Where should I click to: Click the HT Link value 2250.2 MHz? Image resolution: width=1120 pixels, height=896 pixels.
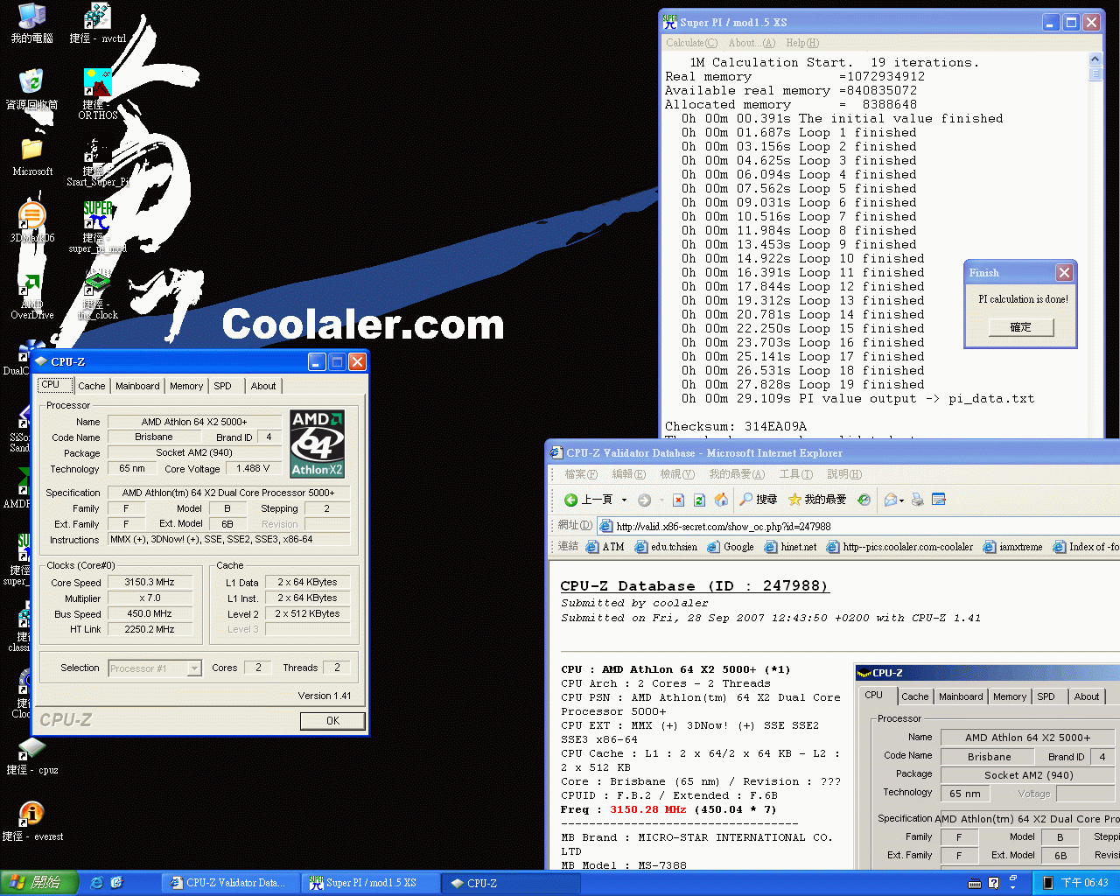click(x=150, y=629)
